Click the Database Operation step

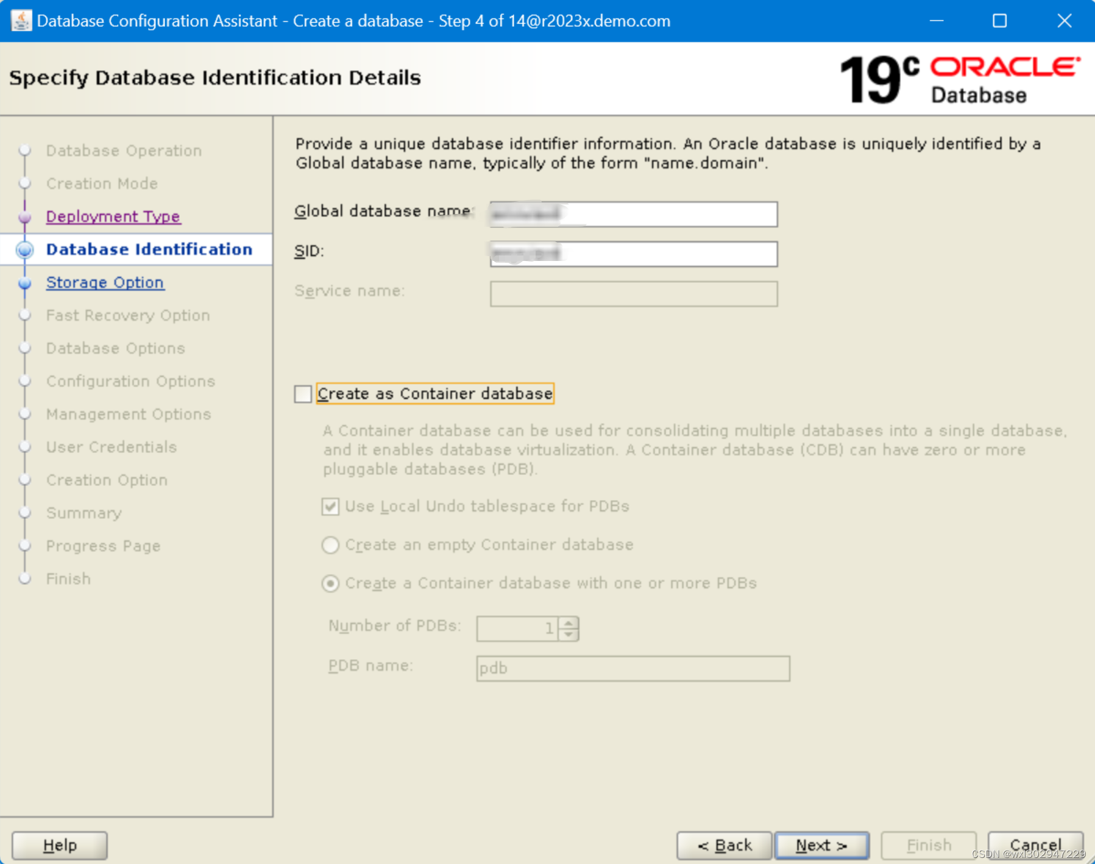[x=124, y=151]
